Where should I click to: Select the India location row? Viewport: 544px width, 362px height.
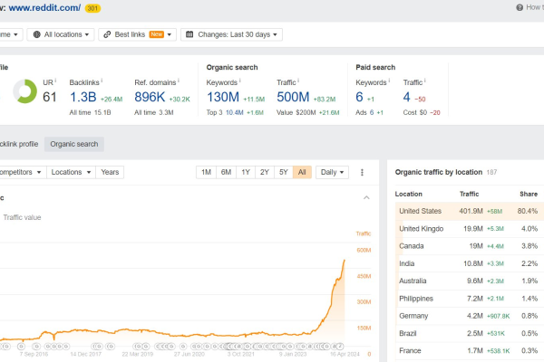click(470, 263)
